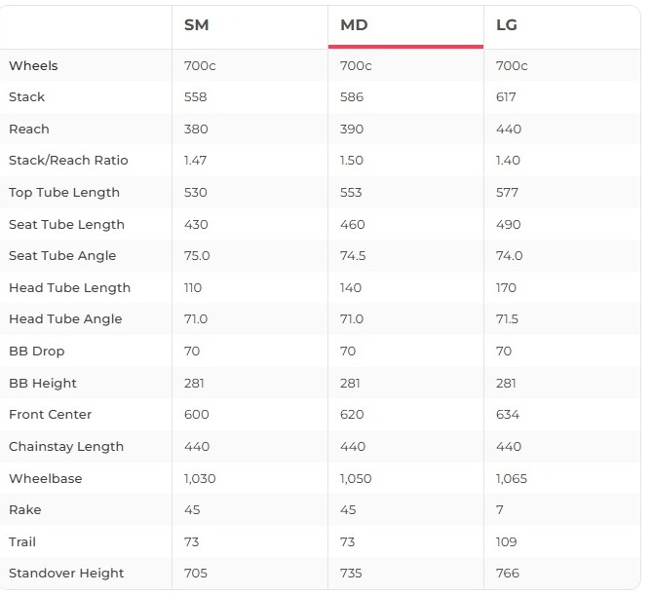Click the Stack/Reach Ratio row label
Viewport: 652px width, 594px height.
coord(68,161)
